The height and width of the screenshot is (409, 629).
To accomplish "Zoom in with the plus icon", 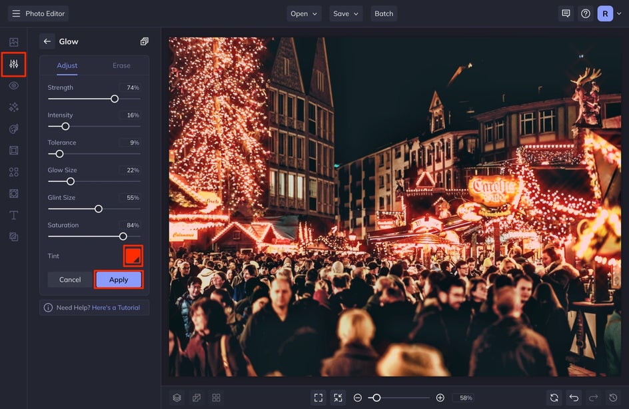I will [440, 398].
